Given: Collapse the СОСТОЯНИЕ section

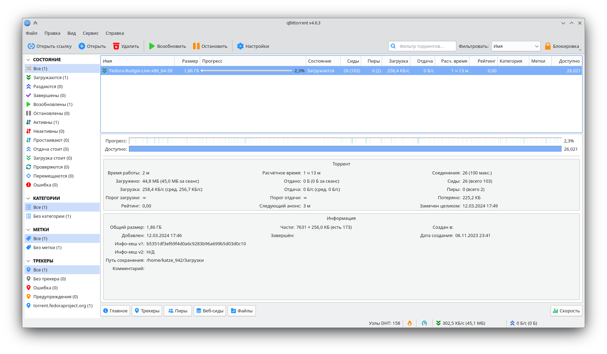Looking at the screenshot, I should [29, 59].
